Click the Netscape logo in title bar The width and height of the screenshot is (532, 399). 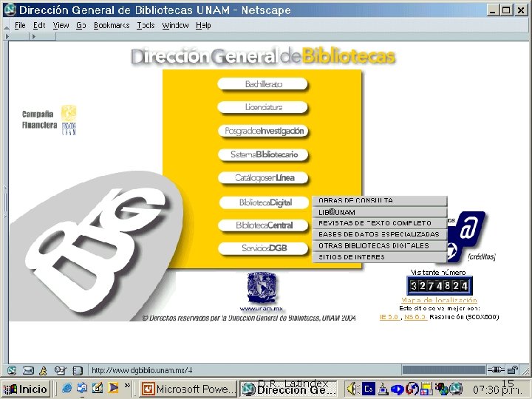point(10,10)
